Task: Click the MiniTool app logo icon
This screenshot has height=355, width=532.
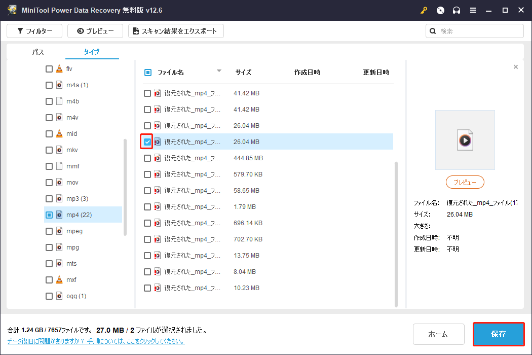Action: click(x=12, y=10)
